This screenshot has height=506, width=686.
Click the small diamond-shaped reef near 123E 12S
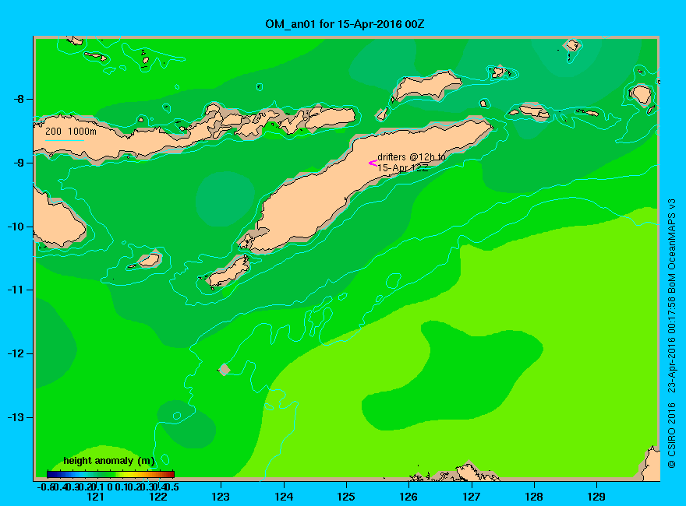click(x=225, y=370)
